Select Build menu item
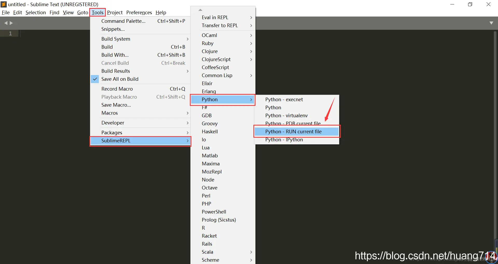The image size is (498, 264). coord(140,47)
